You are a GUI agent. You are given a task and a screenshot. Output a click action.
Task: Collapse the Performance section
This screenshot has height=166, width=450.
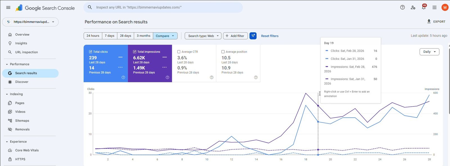point(7,64)
